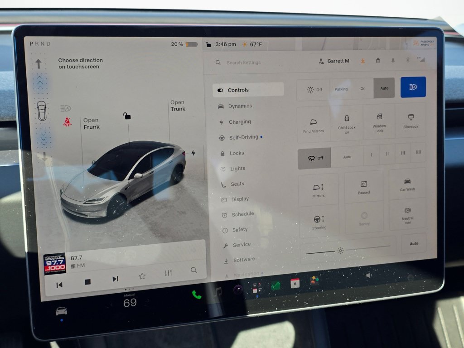Set wipers to Auto
The image size is (464, 348).
[347, 157]
